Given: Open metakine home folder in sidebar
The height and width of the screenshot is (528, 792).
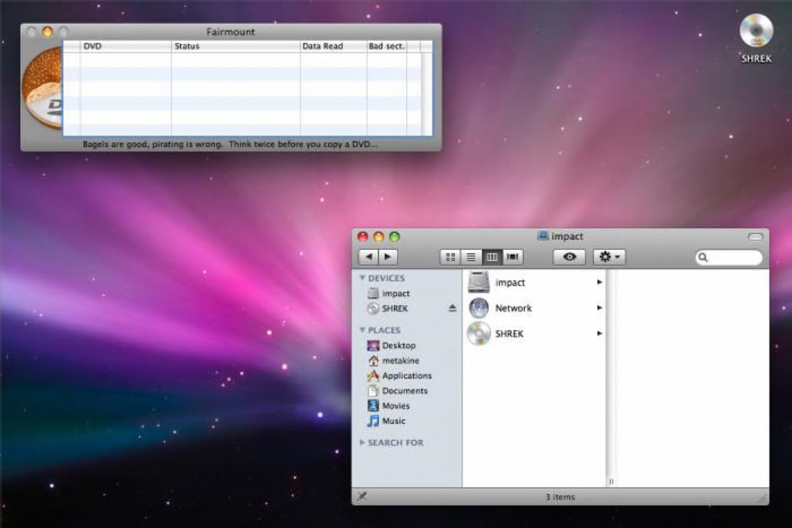Looking at the screenshot, I should click(x=394, y=361).
